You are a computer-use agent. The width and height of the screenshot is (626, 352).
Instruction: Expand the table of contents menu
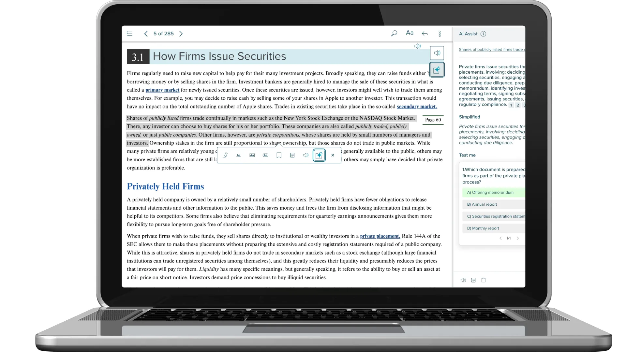pos(129,33)
